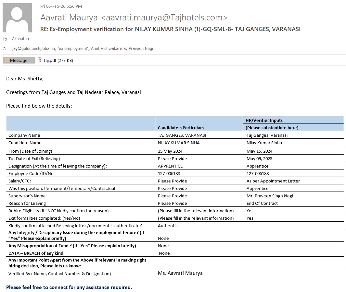Image resolution: width=346 pixels, height=292 pixels.
Task: Select the 'Authentic' relieving letter cell
Action: (x=168, y=226)
